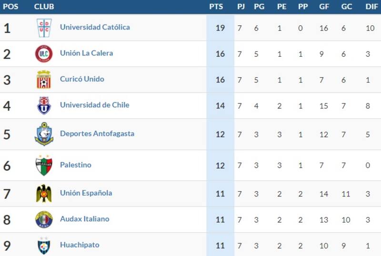Open the Huachipato club link
Viewport: 381px width, 256px height.
(80, 245)
